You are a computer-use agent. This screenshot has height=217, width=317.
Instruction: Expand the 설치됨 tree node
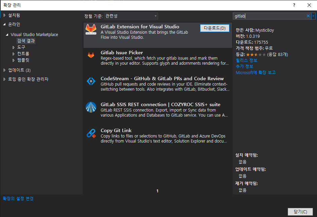(4, 15)
